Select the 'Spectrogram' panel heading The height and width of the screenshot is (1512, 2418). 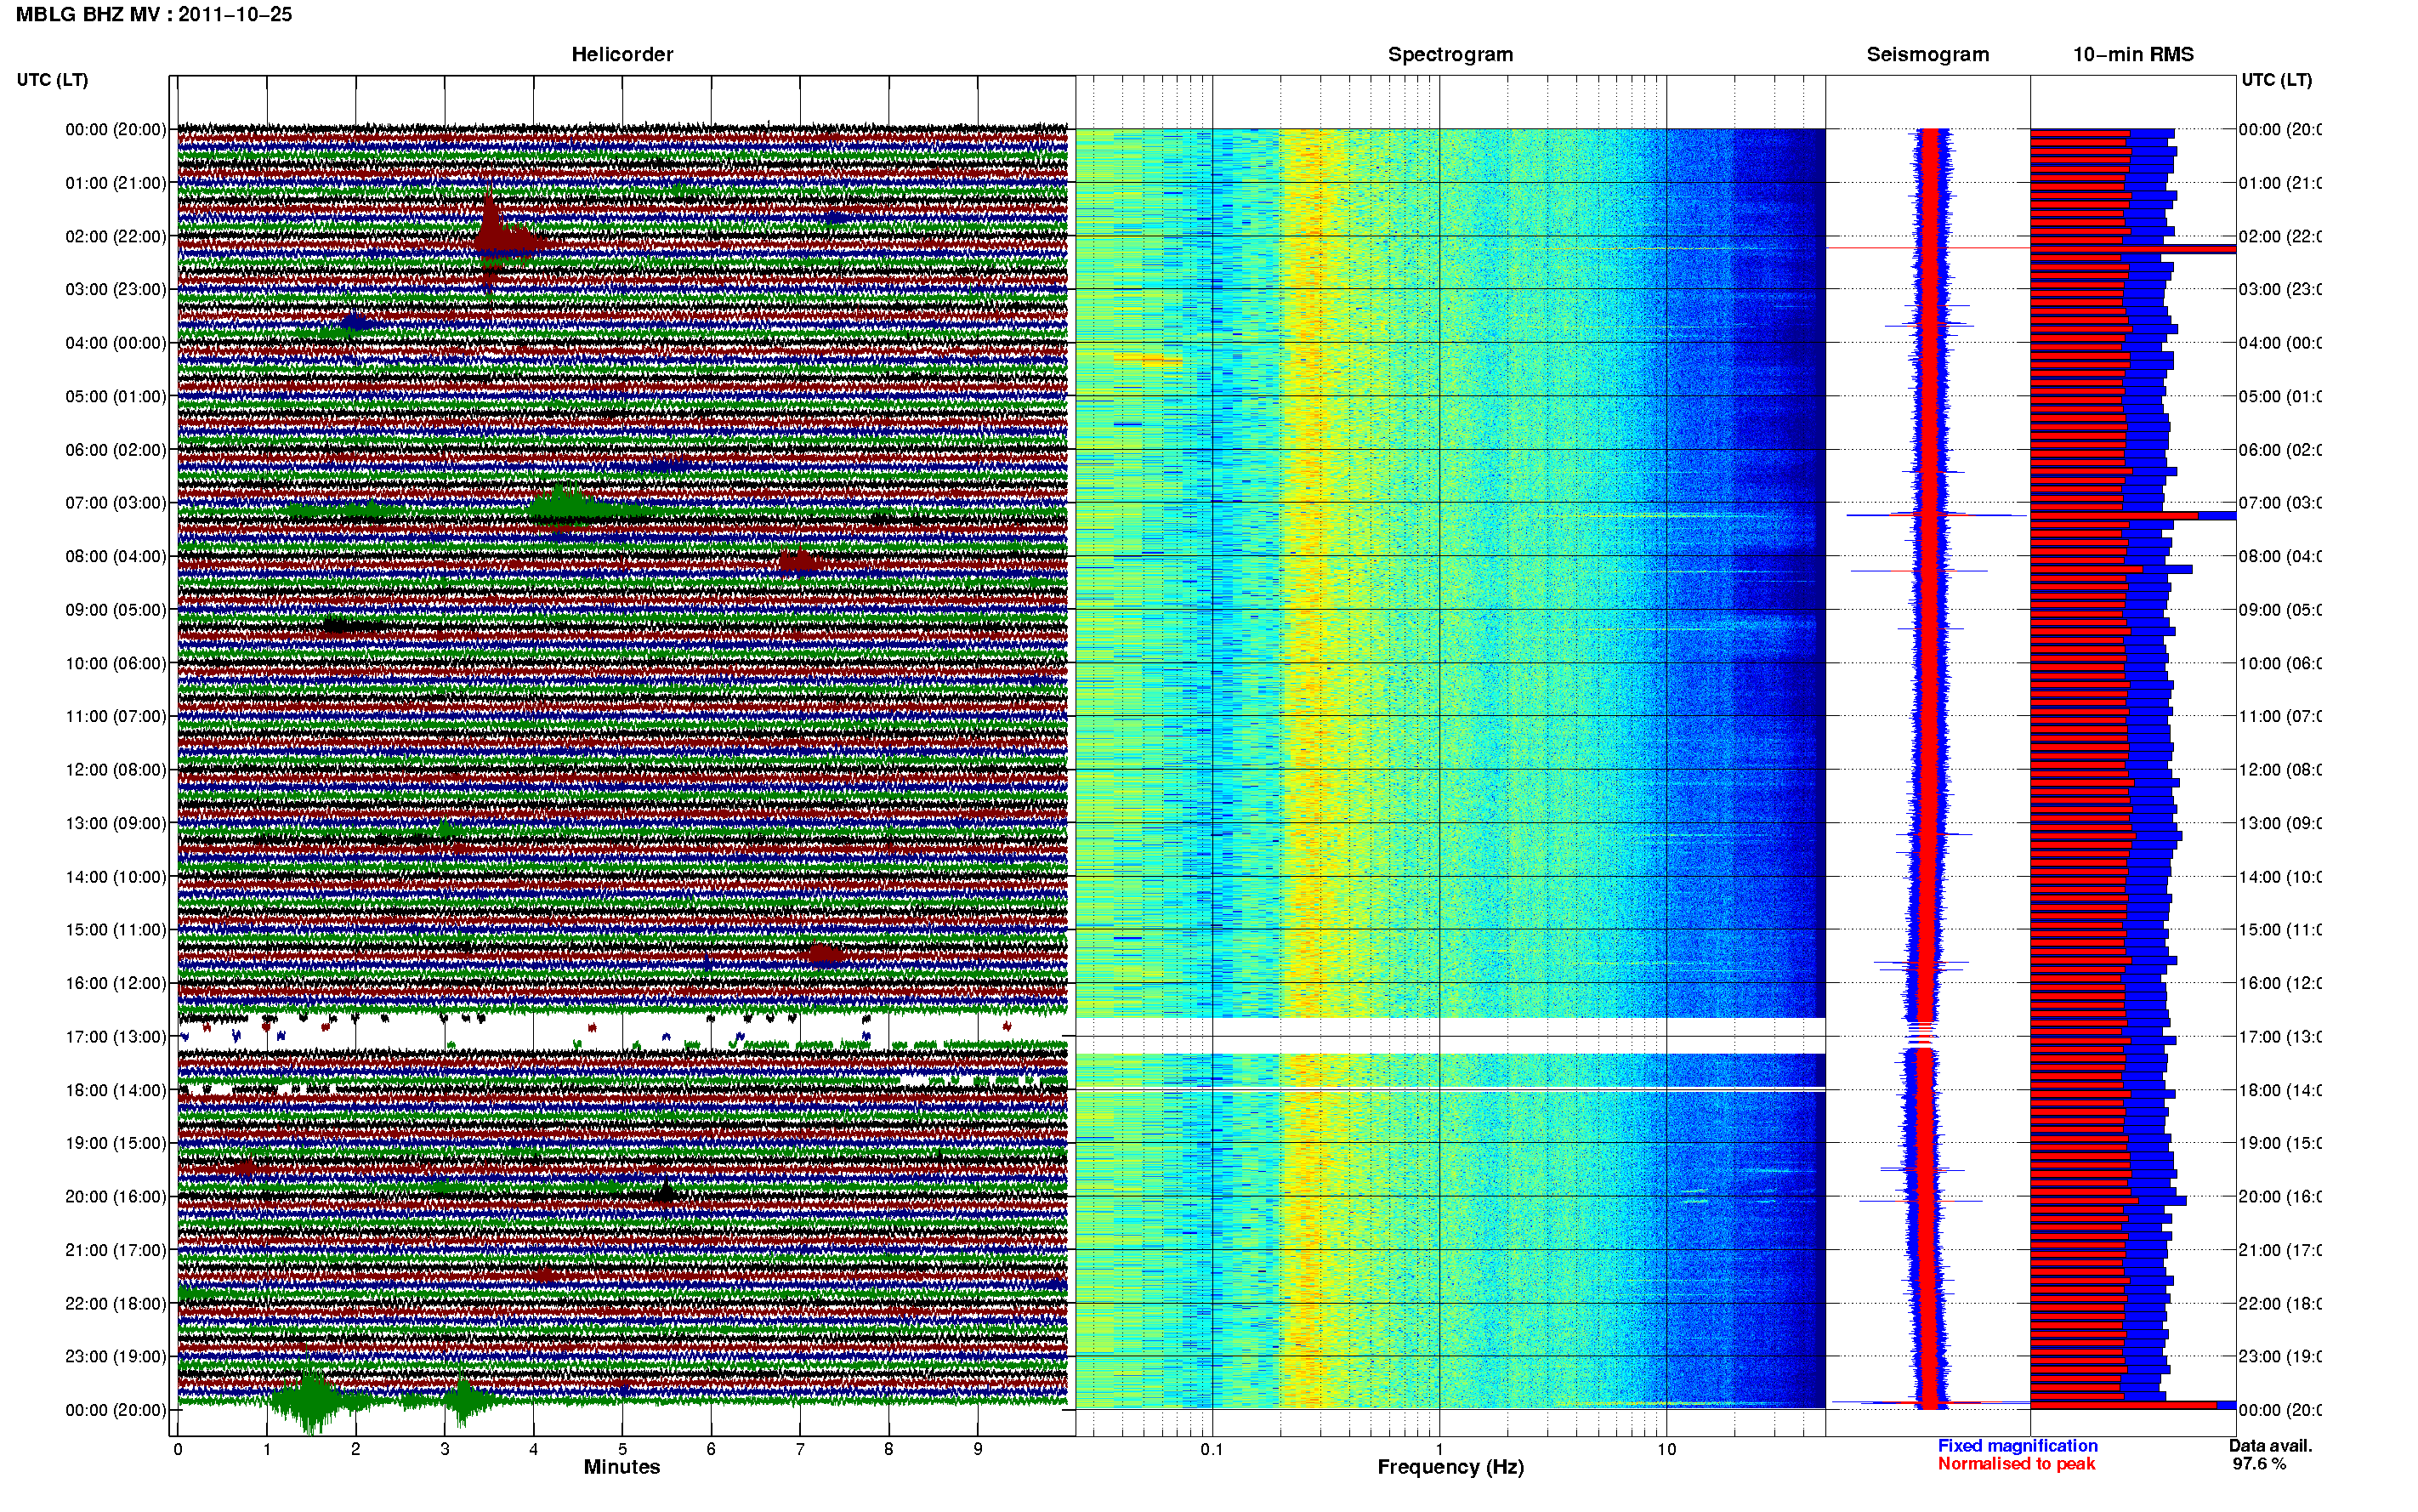pos(1450,54)
